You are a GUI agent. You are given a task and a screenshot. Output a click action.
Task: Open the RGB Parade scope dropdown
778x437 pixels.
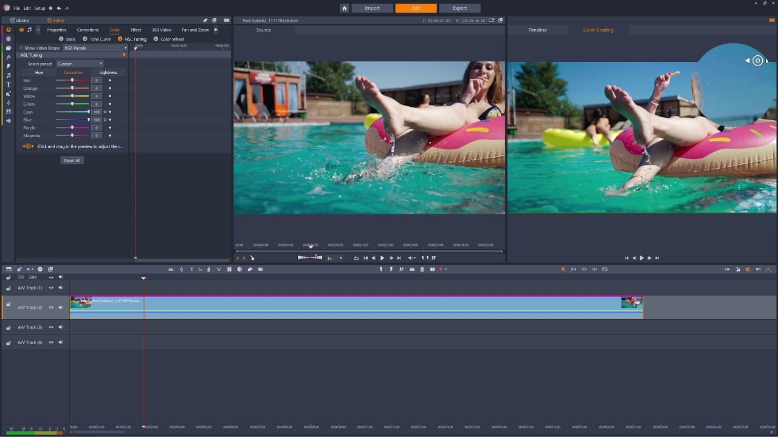click(x=95, y=48)
